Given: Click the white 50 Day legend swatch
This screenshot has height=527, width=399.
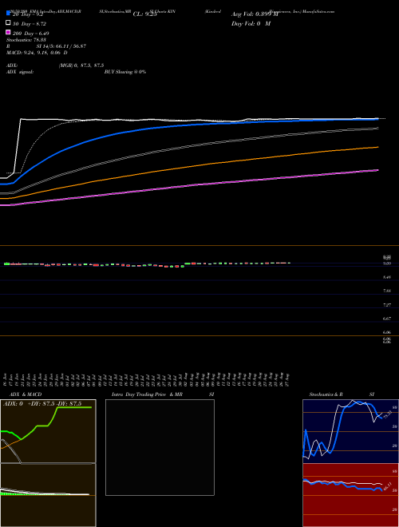Looking at the screenshot, I should 8,23.
